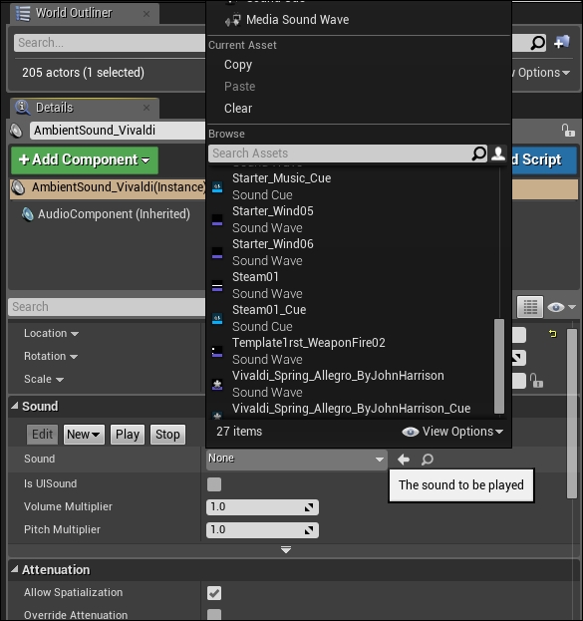Click the Stop sound button
Screen dimensions: 583x621
(167, 435)
